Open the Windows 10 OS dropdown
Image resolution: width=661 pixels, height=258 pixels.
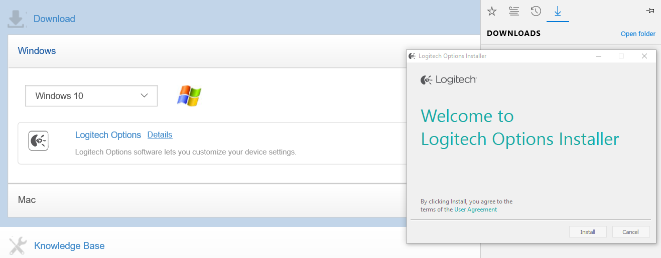click(91, 95)
